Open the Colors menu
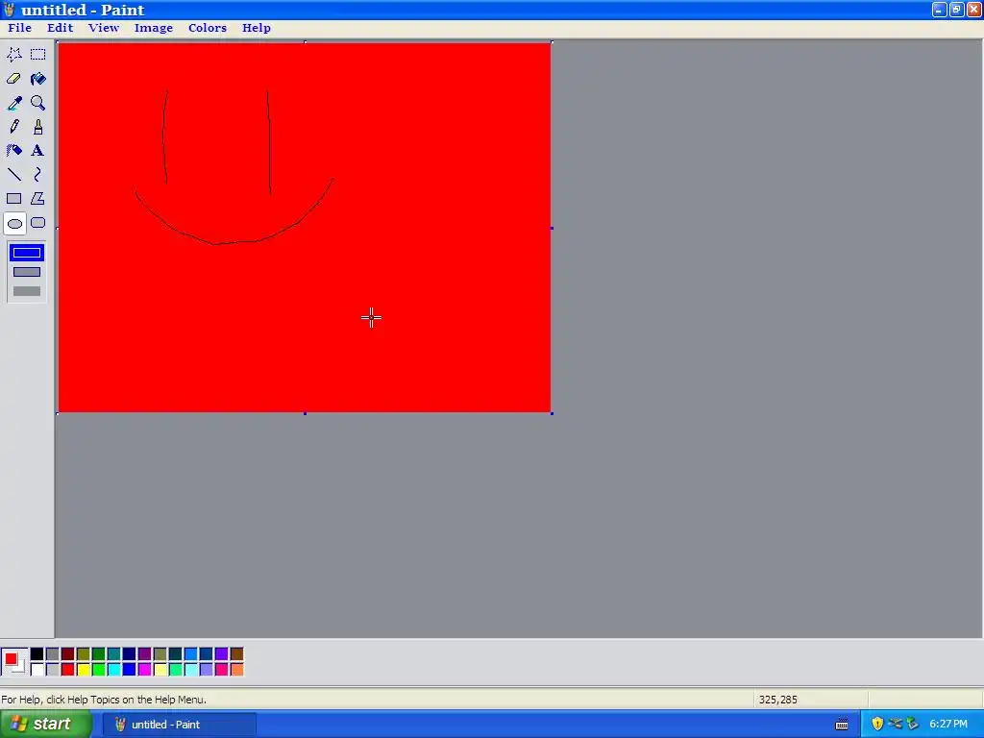This screenshot has width=984, height=738. click(208, 28)
